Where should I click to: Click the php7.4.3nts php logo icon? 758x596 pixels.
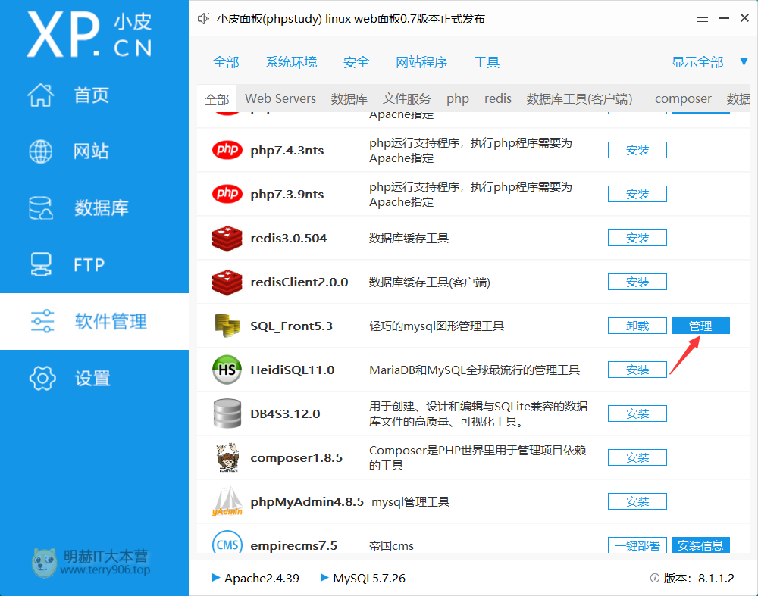click(x=227, y=150)
